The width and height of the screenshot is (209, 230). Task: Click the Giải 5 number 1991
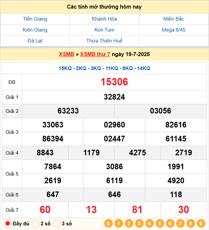[176, 167]
